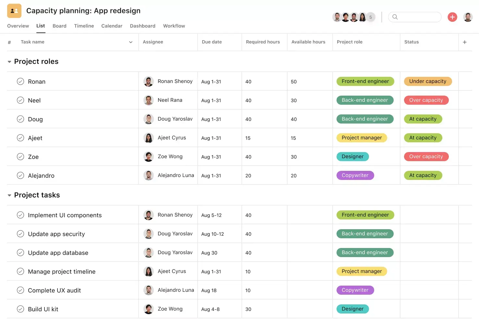Click Zoe Wong's avatar on Build UI kit
Screen dimensions: 479x319
tap(149, 309)
